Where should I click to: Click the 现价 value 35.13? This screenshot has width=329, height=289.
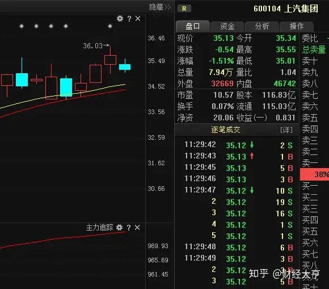pyautogui.click(x=223, y=38)
